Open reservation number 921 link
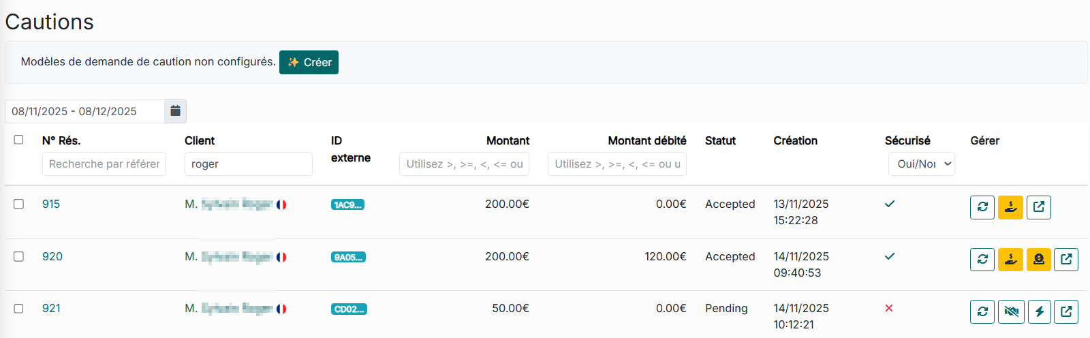The height and width of the screenshot is (338, 1090). coord(51,308)
